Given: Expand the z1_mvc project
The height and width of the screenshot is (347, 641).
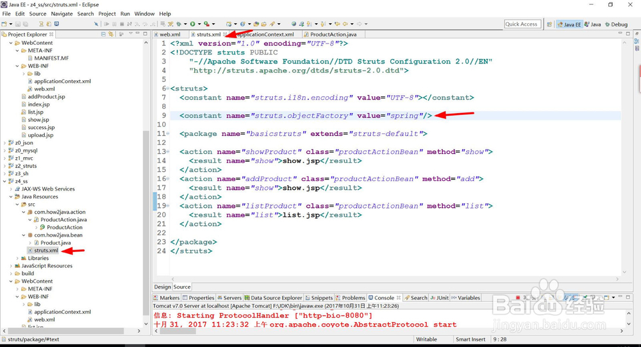Looking at the screenshot, I should [x=5, y=158].
